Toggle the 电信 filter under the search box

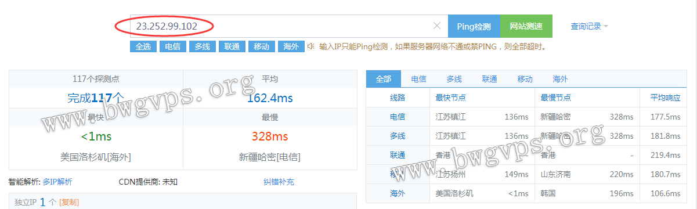pyautogui.click(x=172, y=46)
